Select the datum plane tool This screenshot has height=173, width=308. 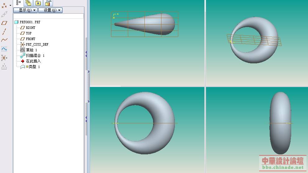click(4, 23)
